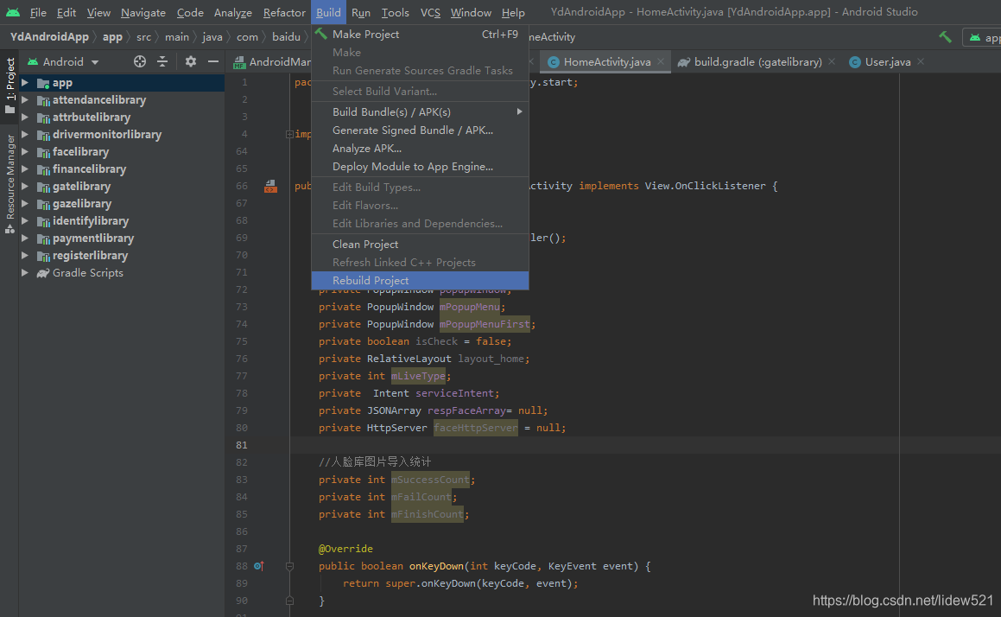This screenshot has width=1001, height=617.
Task: Click the @Override annotation on line 87
Action: coord(345,549)
